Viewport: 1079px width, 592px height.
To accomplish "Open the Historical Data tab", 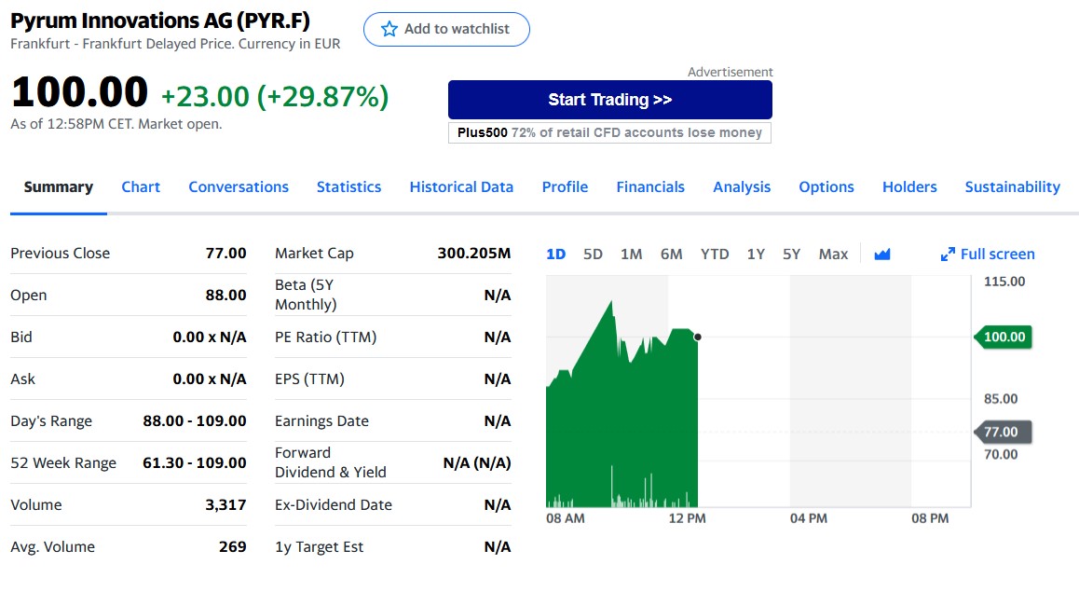I will click(461, 186).
